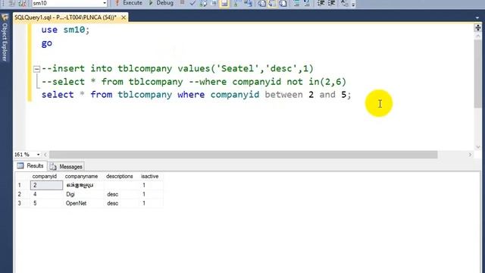The image size is (485, 273).
Task: Click the word "between" in the query
Action: point(283,94)
